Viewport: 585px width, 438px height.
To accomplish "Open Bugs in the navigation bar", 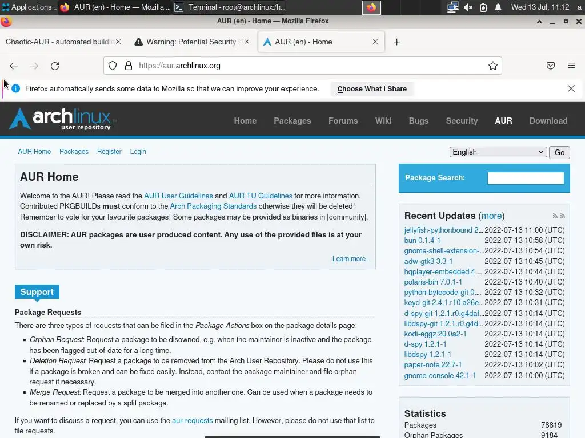I will point(419,121).
